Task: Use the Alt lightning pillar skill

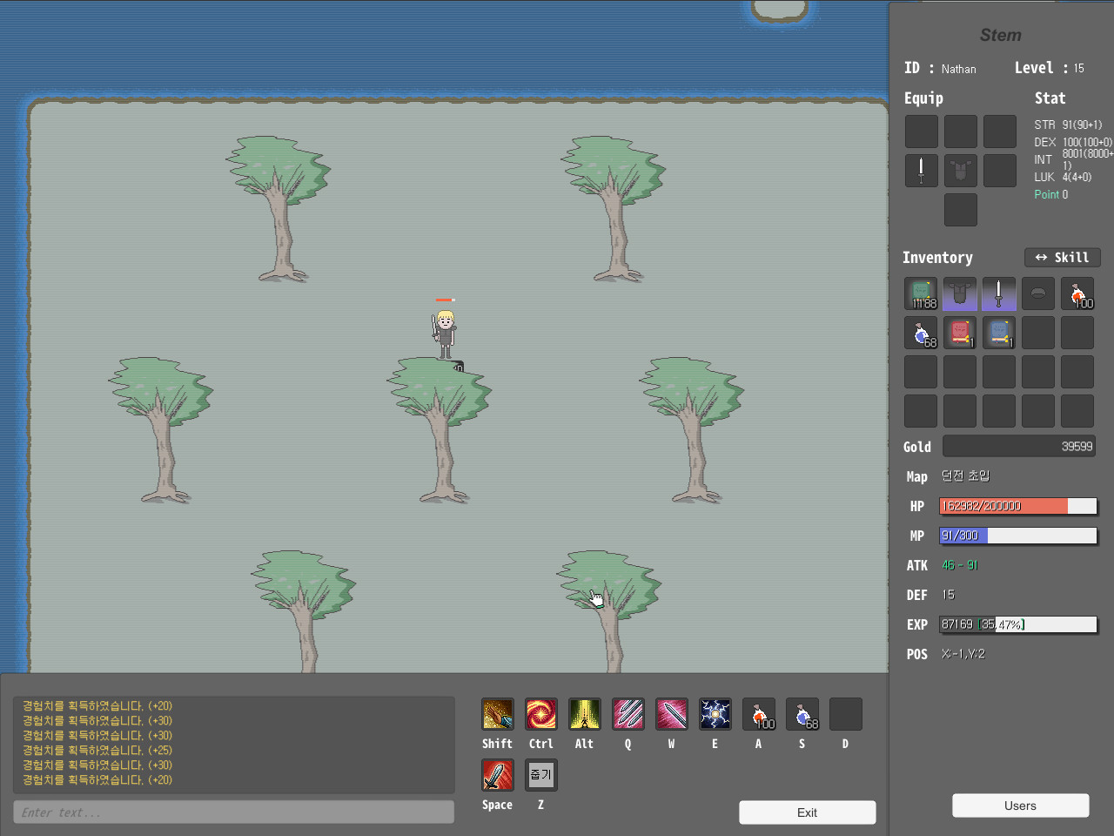Action: pos(584,713)
